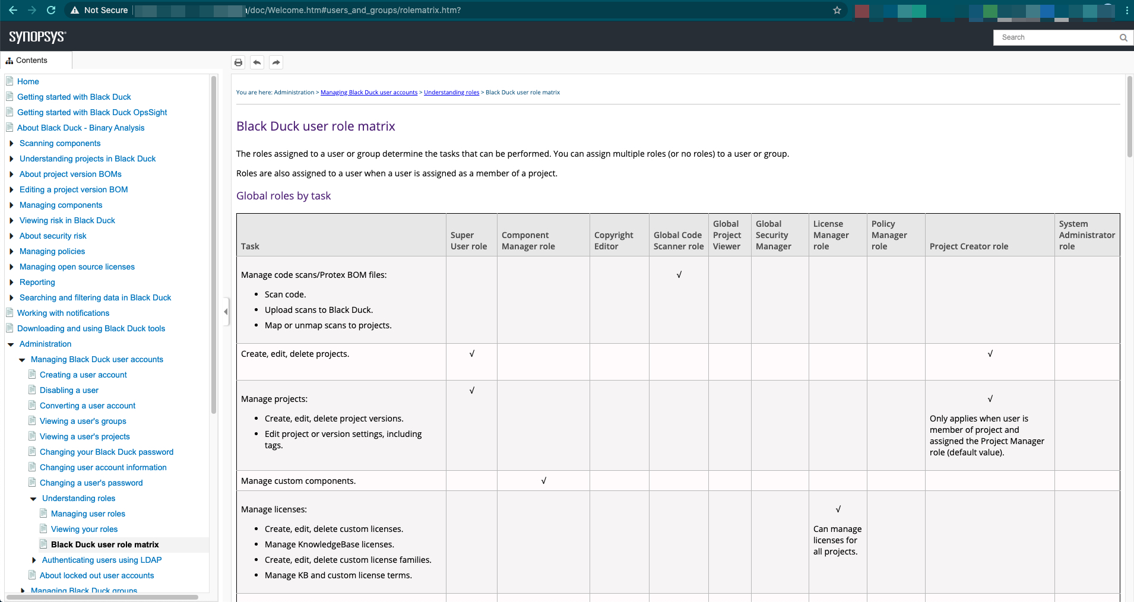1134x602 pixels.
Task: Open Working with notifications topic
Action: tap(63, 313)
